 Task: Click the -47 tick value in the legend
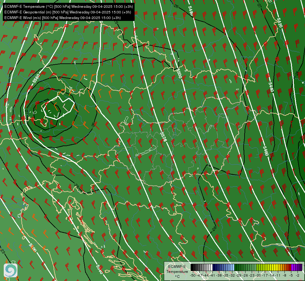[x=200, y=276]
